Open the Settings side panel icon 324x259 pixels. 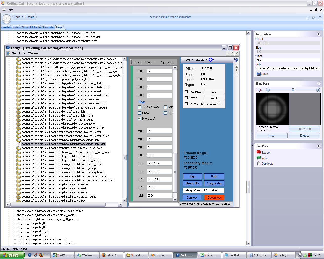[236, 60]
